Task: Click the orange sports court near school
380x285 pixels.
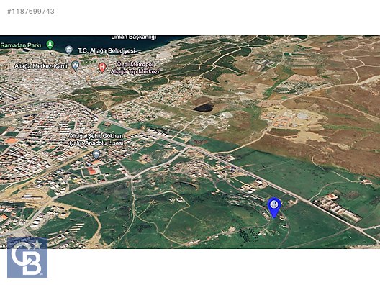Action: point(92,171)
